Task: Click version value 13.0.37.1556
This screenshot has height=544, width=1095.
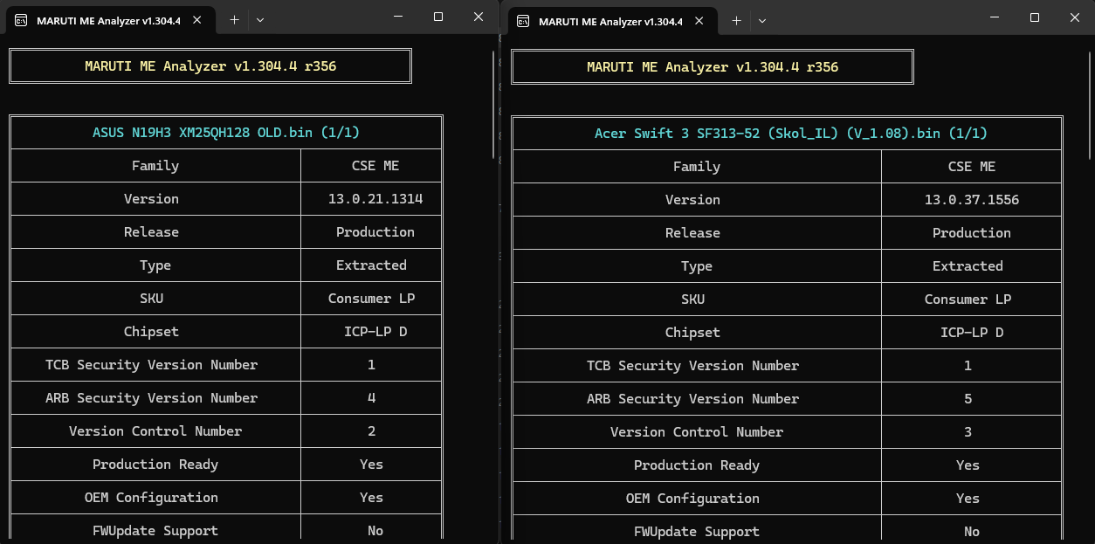Action: coord(971,200)
